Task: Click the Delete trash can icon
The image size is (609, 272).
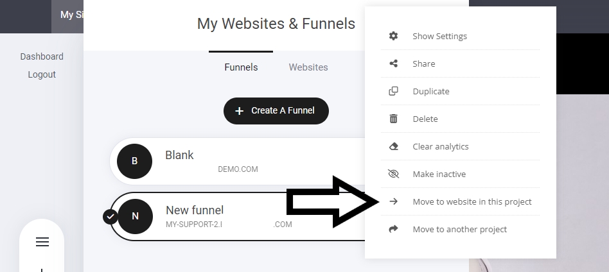Action: click(x=394, y=119)
